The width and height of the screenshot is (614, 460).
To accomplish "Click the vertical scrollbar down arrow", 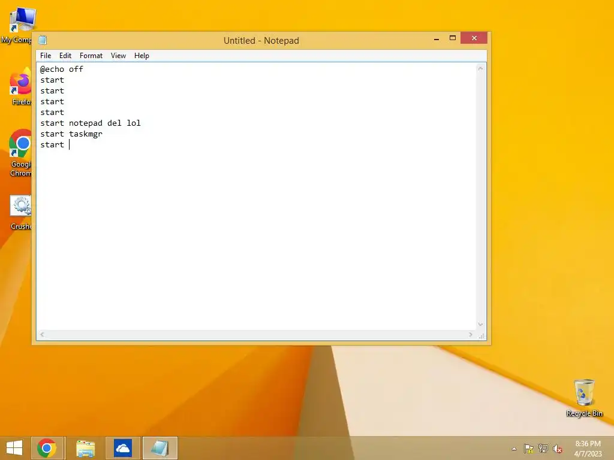I will (480, 324).
